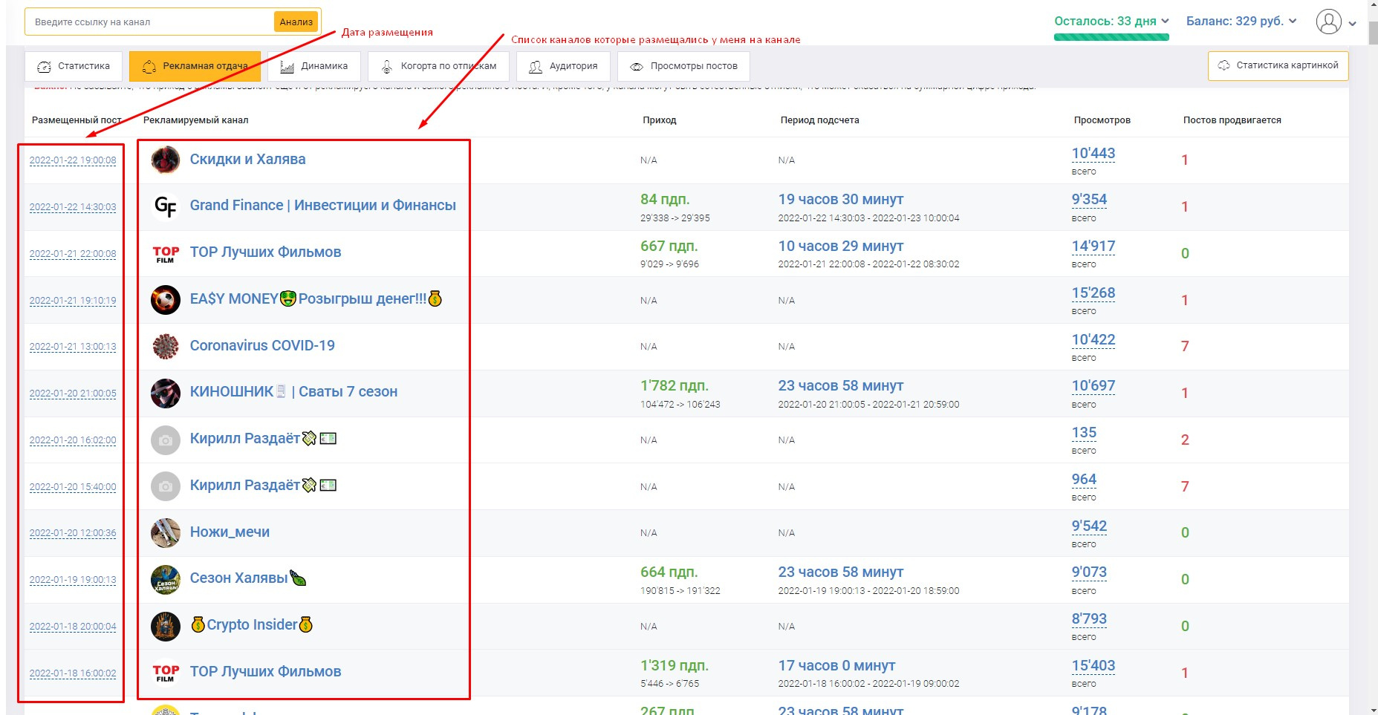Open the Сезон Халявы channel link

coord(248,578)
